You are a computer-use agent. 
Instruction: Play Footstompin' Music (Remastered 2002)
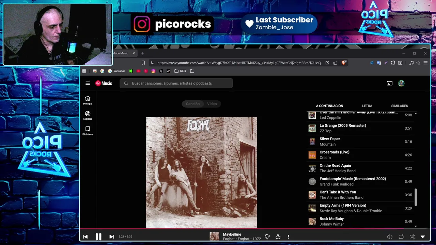tap(360, 181)
